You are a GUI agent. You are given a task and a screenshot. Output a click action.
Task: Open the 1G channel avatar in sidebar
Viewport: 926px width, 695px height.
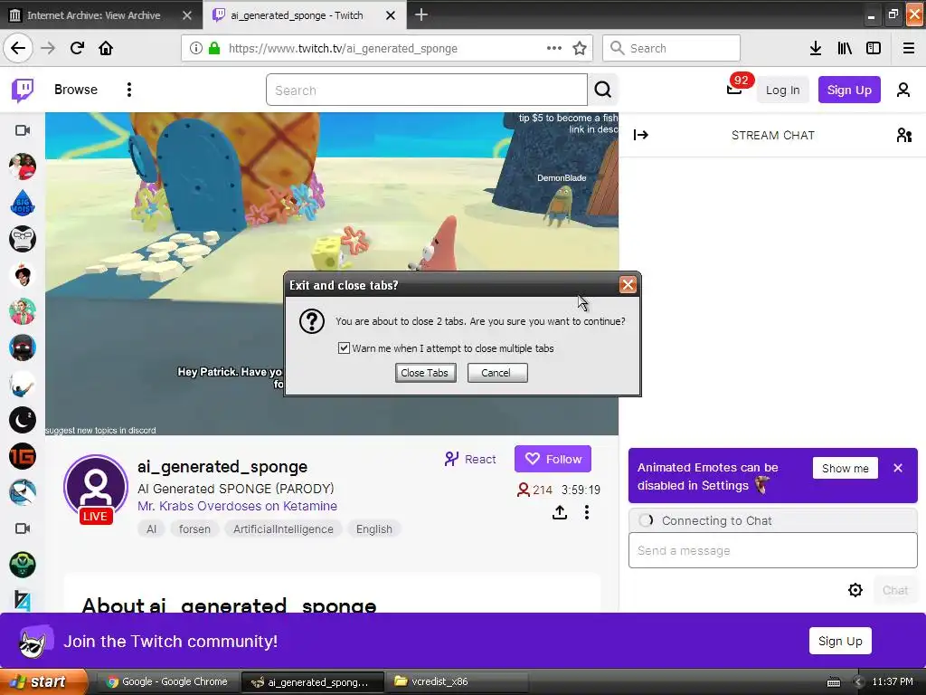[23, 456]
